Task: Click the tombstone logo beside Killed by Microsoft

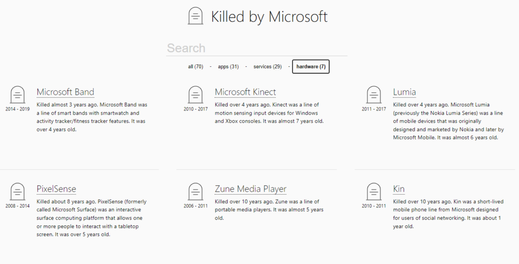Action: coord(195,16)
